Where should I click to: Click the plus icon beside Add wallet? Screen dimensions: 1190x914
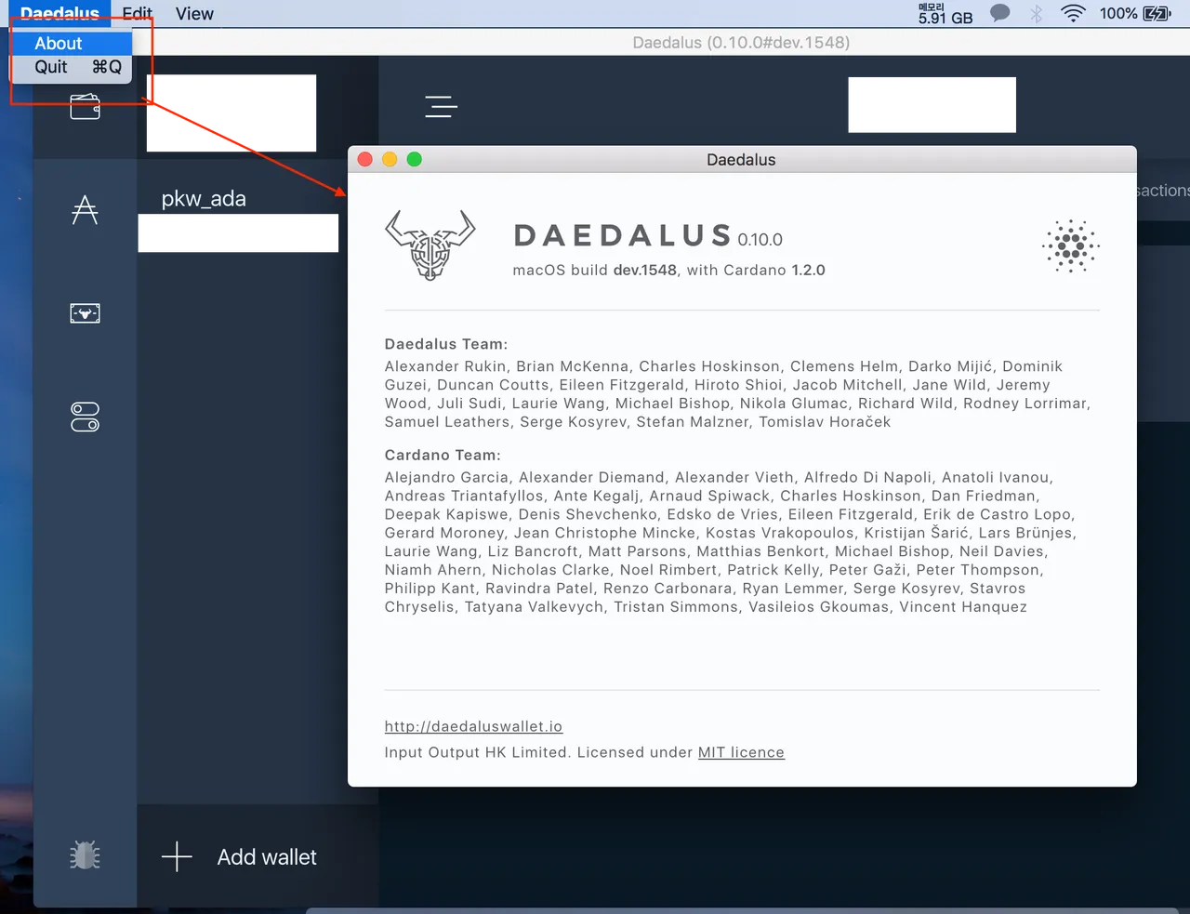177,856
